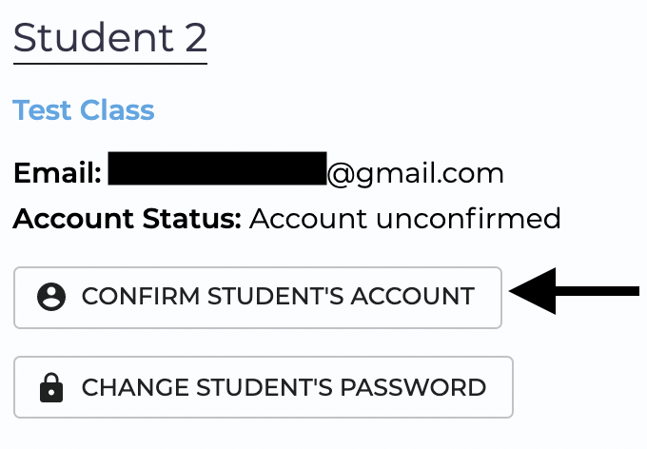
Task: Click the word unconfirmed in the account status
Action: tap(468, 218)
